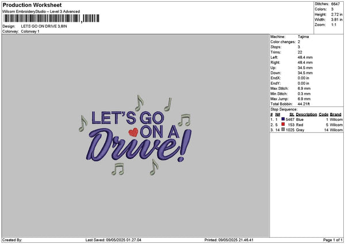Viewport: 345px width, 244px height.
Task: Click the Up value '34.5 mm'
Action: click(305, 68)
